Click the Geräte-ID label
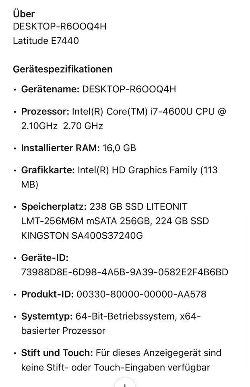Screen dimensions: 250x387 pyautogui.click(x=45, y=258)
